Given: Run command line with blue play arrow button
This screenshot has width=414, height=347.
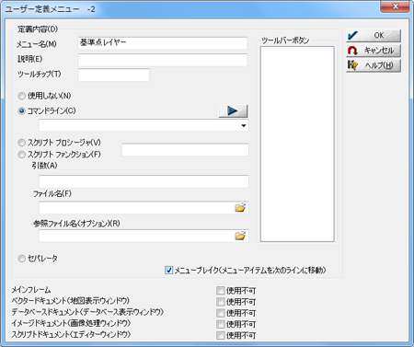Looking at the screenshot, I should click(233, 110).
